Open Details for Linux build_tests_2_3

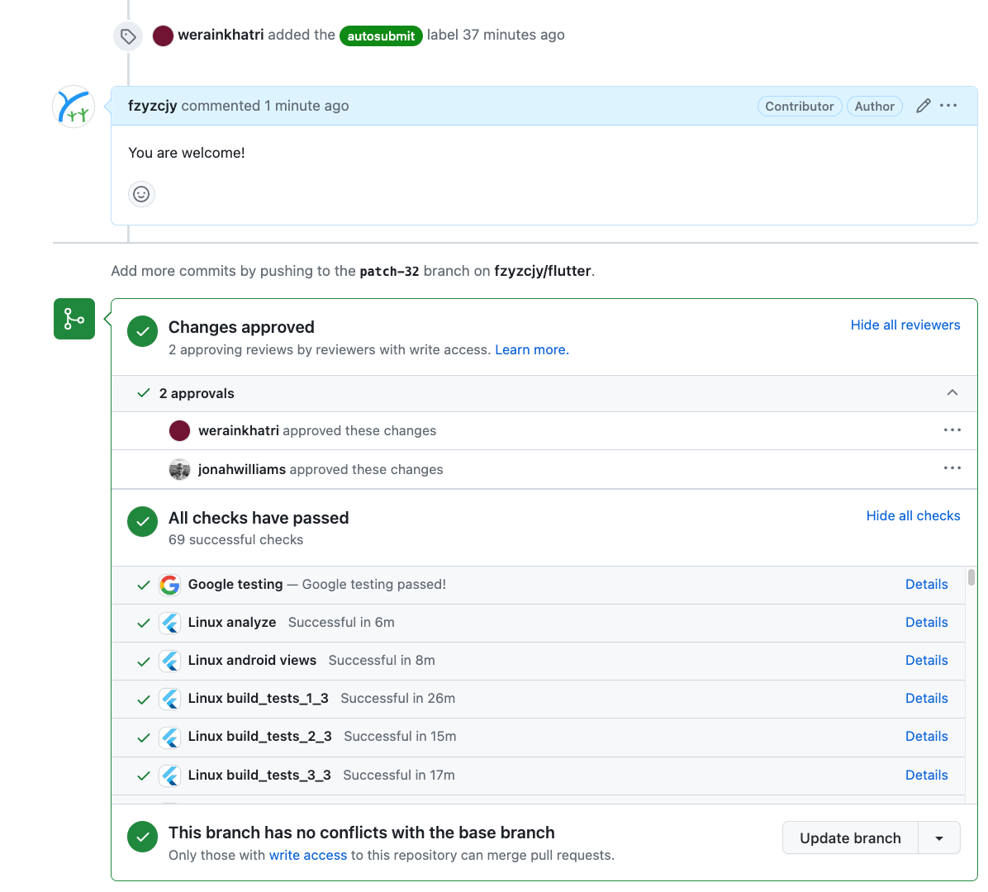click(926, 737)
